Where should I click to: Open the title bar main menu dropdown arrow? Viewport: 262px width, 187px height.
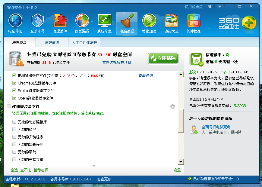click(x=219, y=7)
